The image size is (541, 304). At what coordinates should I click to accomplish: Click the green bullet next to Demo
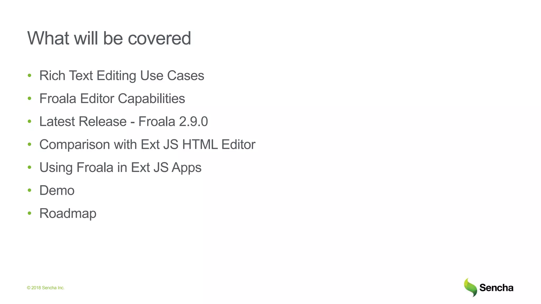coord(30,191)
